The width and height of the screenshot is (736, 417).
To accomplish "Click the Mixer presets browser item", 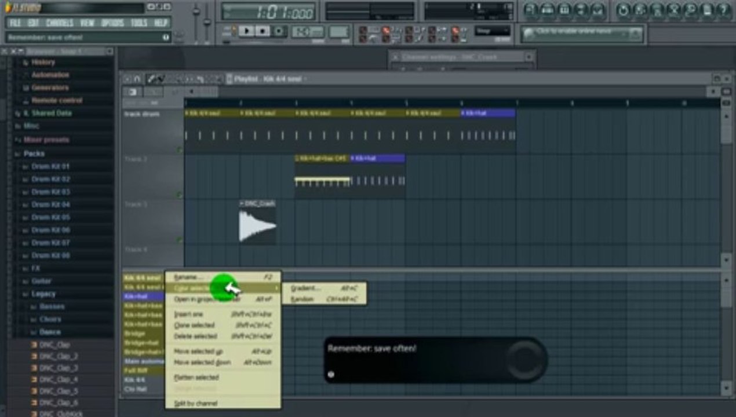I will coord(46,140).
